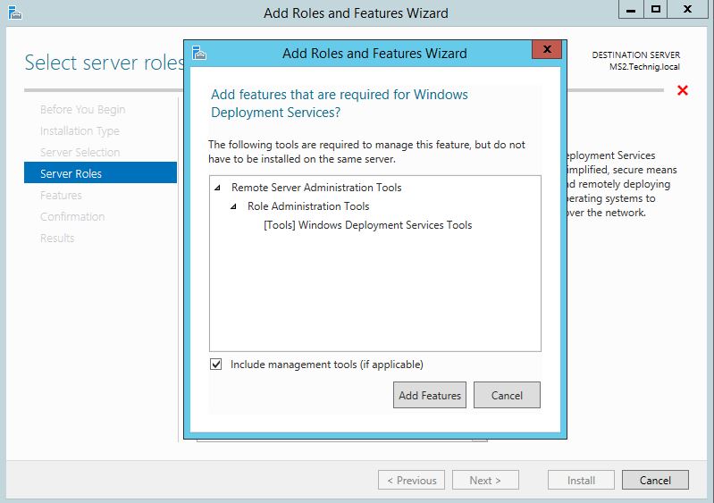Image resolution: width=714 pixels, height=503 pixels.
Task: Cancel the main wizard window
Action: click(655, 481)
